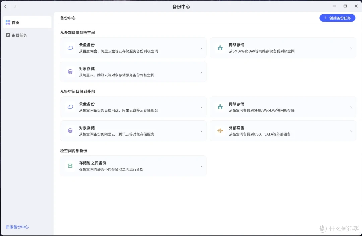Viewport: 362px width, 236px height.
Task: Expand 云盘备份 chevron under 从极空间备份到外部
Action: click(x=201, y=107)
